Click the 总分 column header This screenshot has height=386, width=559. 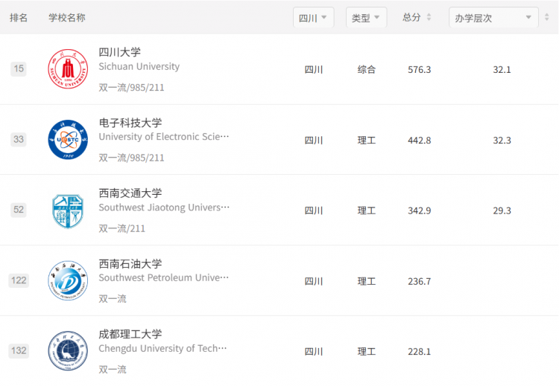411,17
